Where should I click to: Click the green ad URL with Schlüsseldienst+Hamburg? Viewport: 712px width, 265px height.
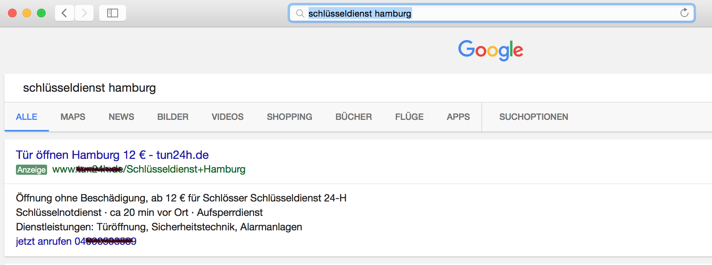click(x=148, y=169)
